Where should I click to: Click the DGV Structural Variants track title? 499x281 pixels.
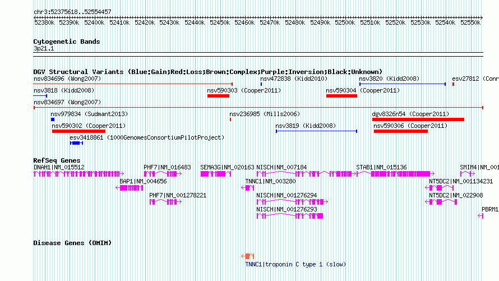pos(208,72)
